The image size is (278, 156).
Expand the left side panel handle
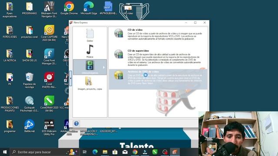tap(70, 78)
